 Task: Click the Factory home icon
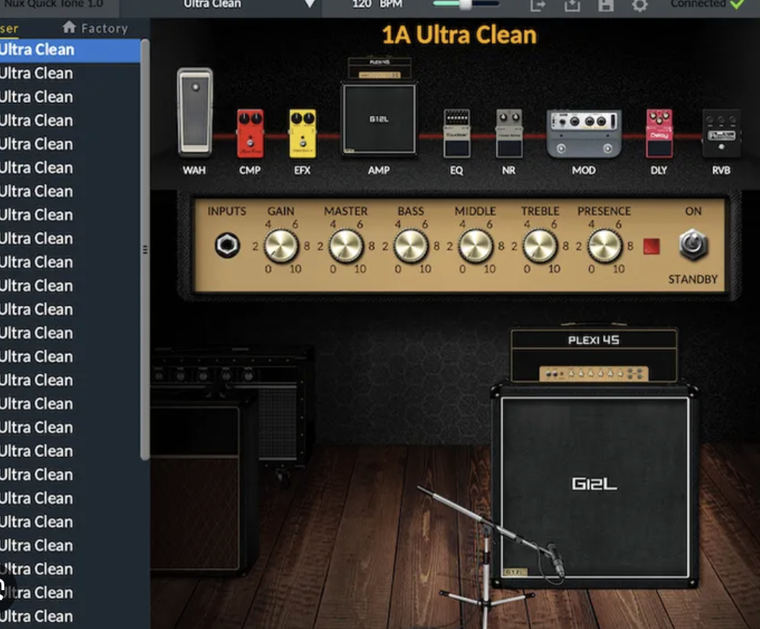coord(69,27)
